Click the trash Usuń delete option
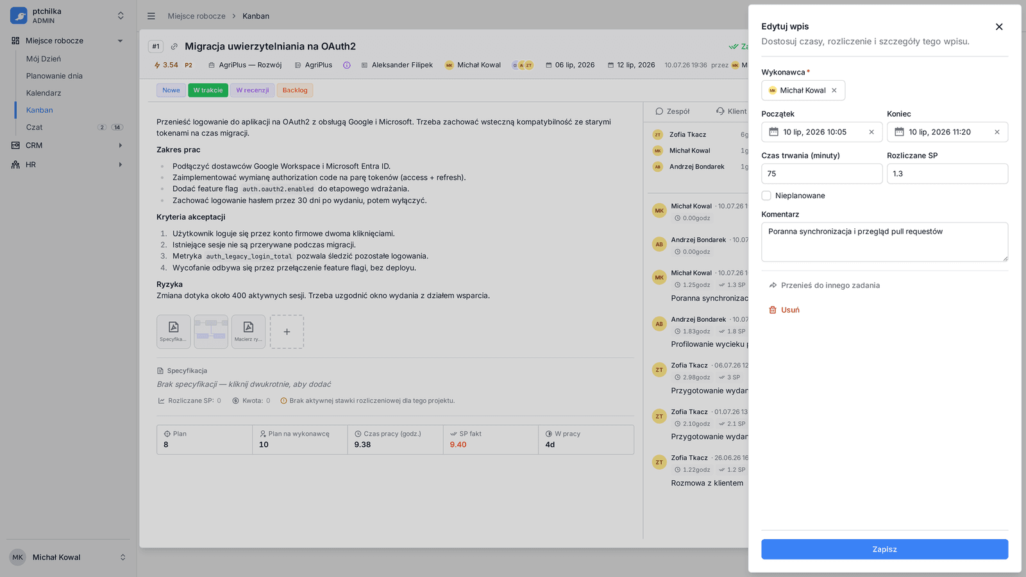 pyautogui.click(x=784, y=310)
